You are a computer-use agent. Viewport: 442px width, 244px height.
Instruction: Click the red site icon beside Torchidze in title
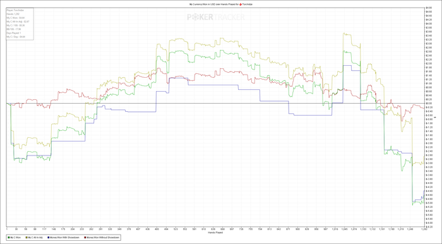click(x=240, y=4)
